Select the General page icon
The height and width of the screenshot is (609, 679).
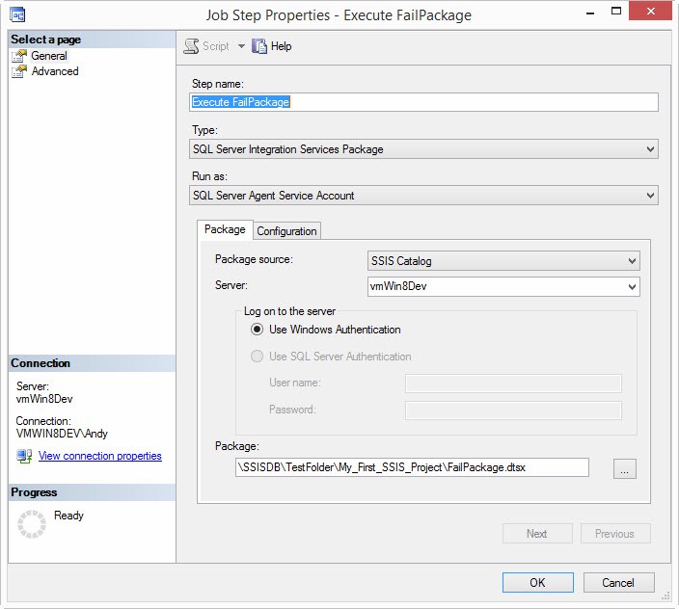point(19,56)
